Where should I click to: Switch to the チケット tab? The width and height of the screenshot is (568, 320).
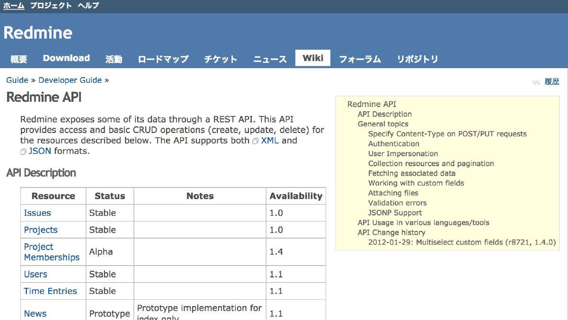(221, 59)
